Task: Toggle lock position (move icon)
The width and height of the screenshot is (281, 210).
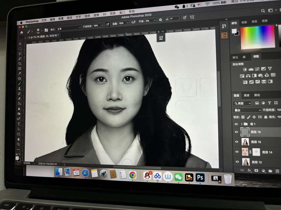Action: click(x=254, y=117)
